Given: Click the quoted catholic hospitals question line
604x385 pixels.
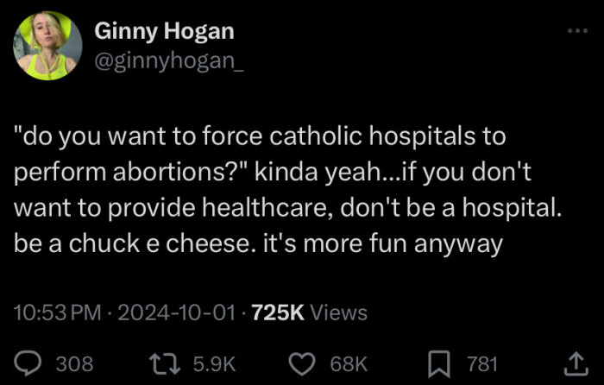Looking at the screenshot, I should pyautogui.click(x=259, y=136).
